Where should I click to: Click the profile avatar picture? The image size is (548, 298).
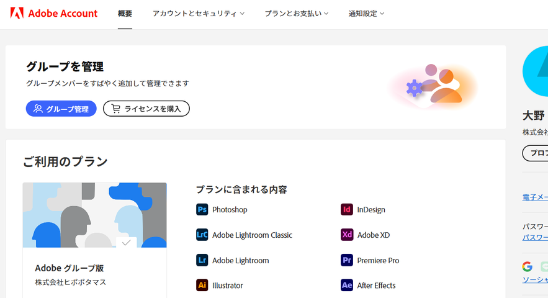(536, 71)
